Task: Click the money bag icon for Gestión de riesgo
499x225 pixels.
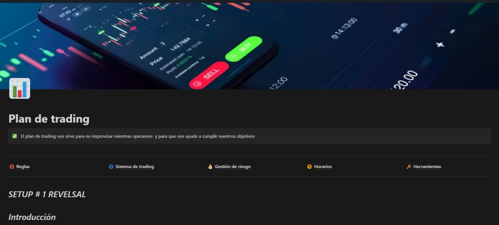Action: [210, 167]
